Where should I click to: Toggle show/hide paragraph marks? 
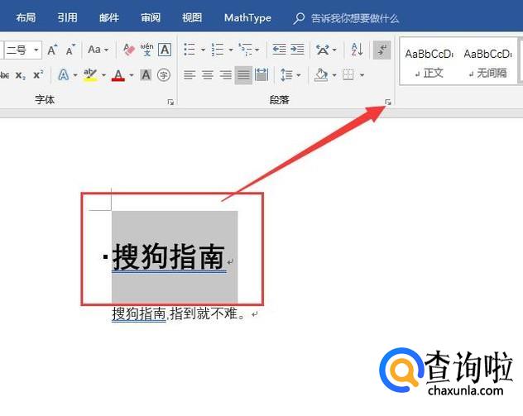(382, 50)
